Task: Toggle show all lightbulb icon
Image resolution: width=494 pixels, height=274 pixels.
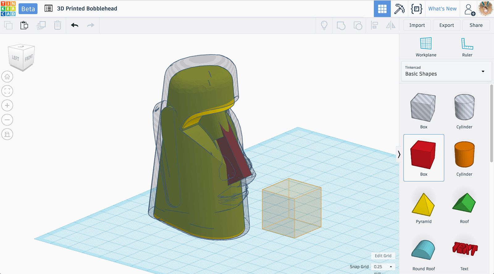Action: 324,25
